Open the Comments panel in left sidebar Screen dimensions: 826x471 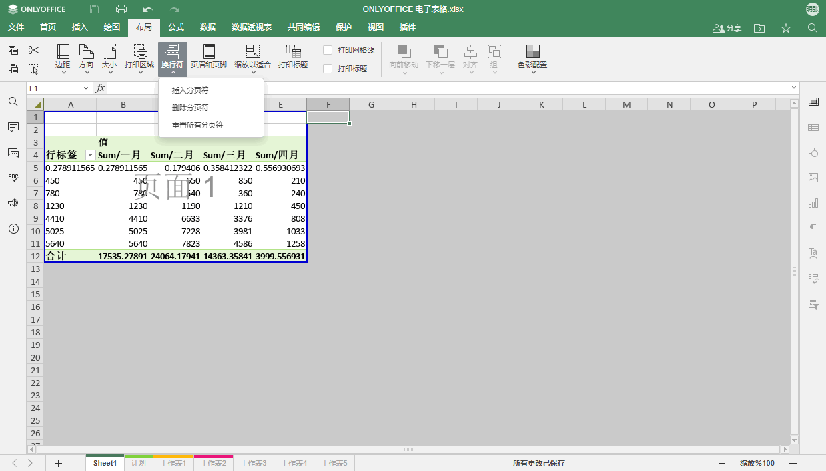click(13, 127)
